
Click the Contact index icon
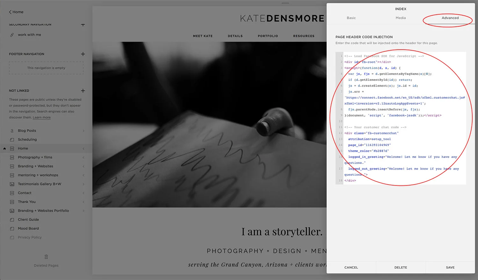coord(12,193)
